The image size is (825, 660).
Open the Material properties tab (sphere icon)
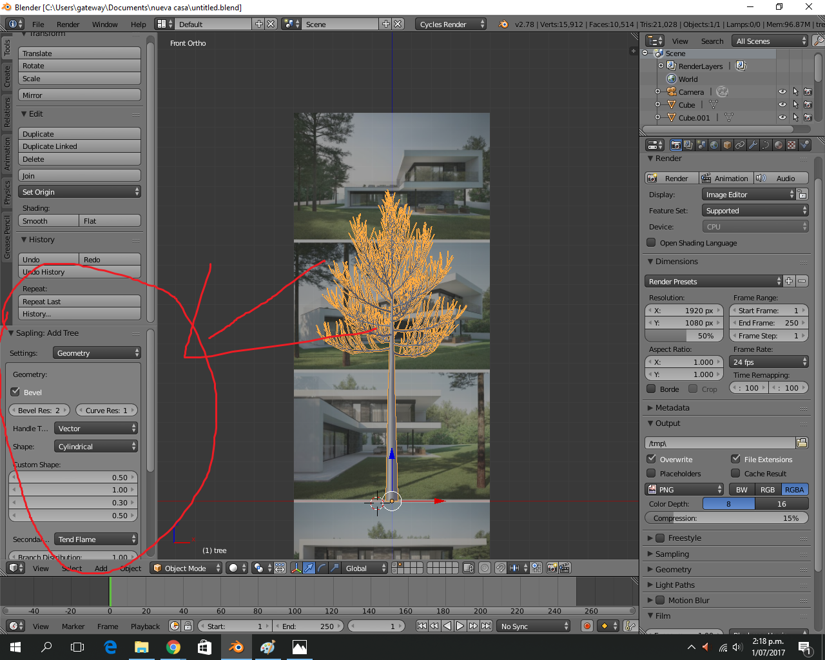[779, 145]
